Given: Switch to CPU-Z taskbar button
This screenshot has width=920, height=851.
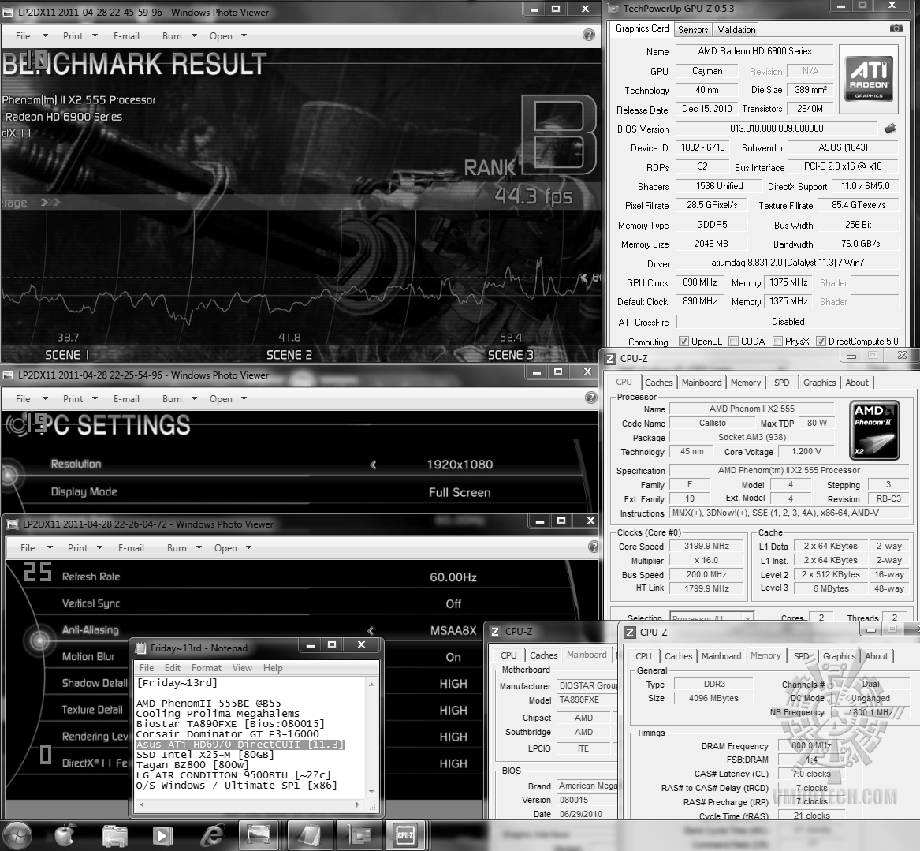Looking at the screenshot, I should (405, 834).
